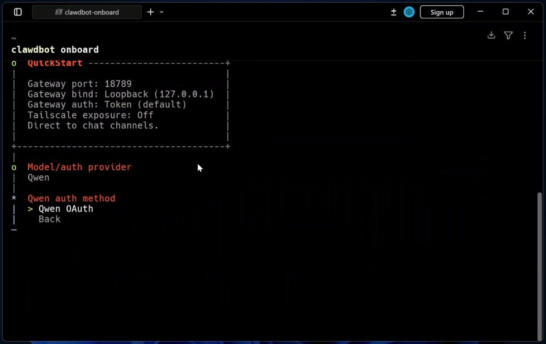Click the vertical scrollbar thumb on the right
The image size is (546, 344).
click(x=539, y=266)
